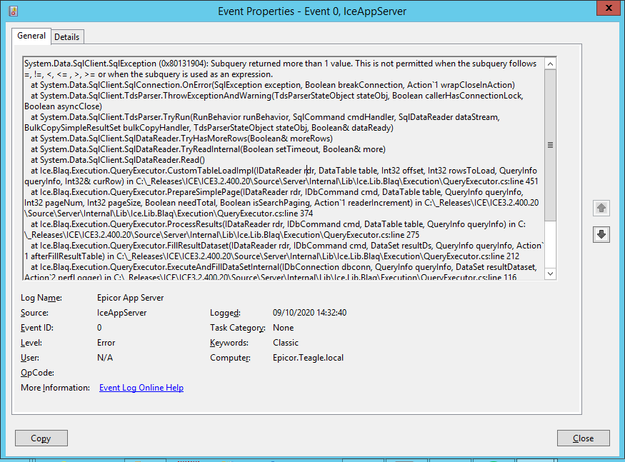Click the 'Keywords:' label

(229, 343)
